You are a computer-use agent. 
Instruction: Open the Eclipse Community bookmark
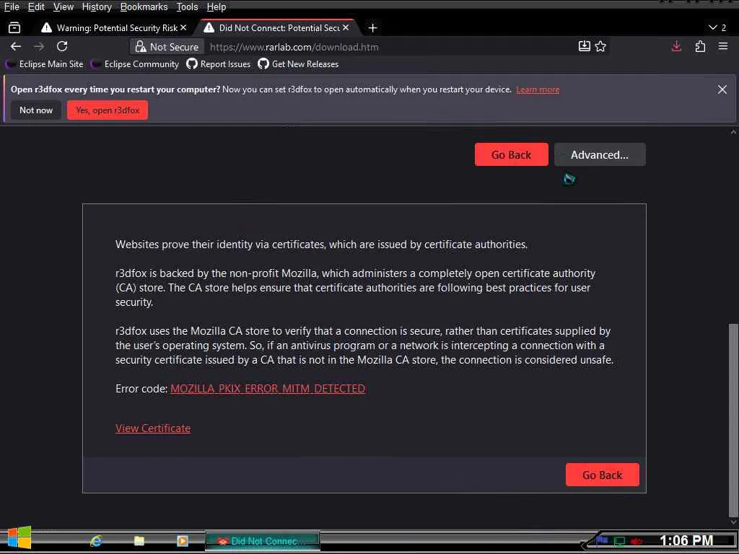[135, 64]
